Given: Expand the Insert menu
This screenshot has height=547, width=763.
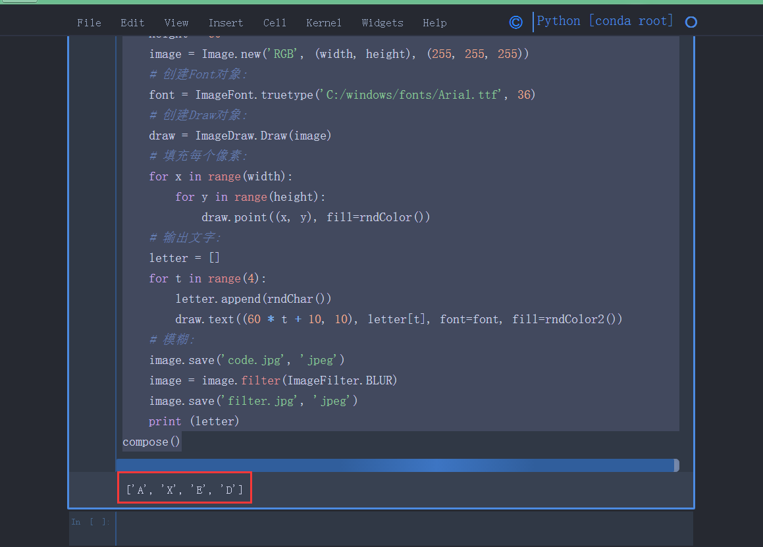Looking at the screenshot, I should (226, 23).
